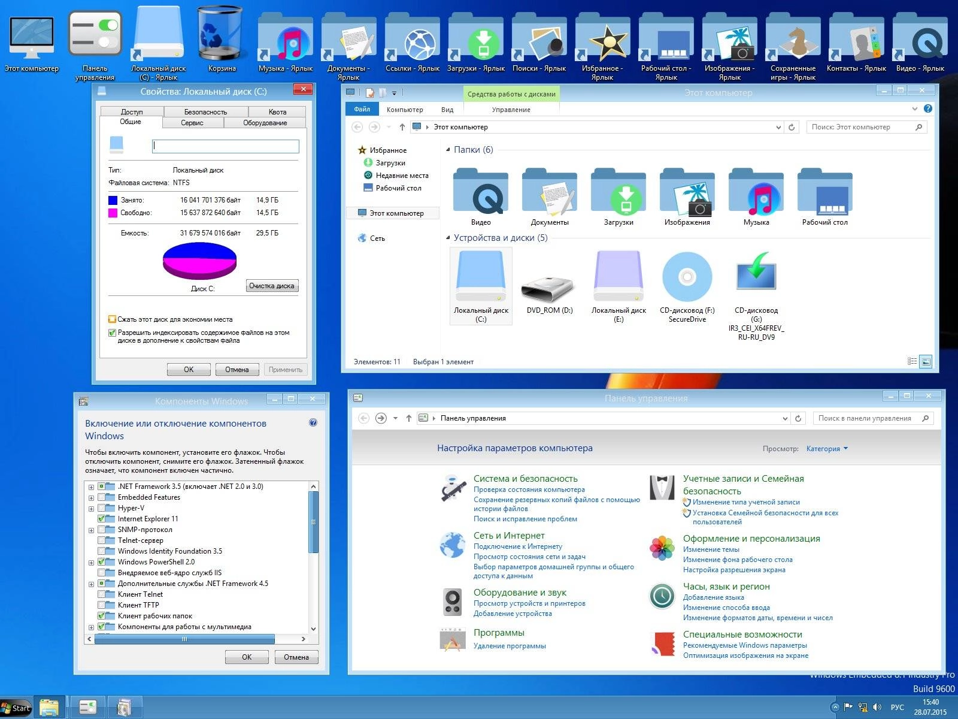
Task: Expand the SNMP-протокол tree node
Action: 92,530
